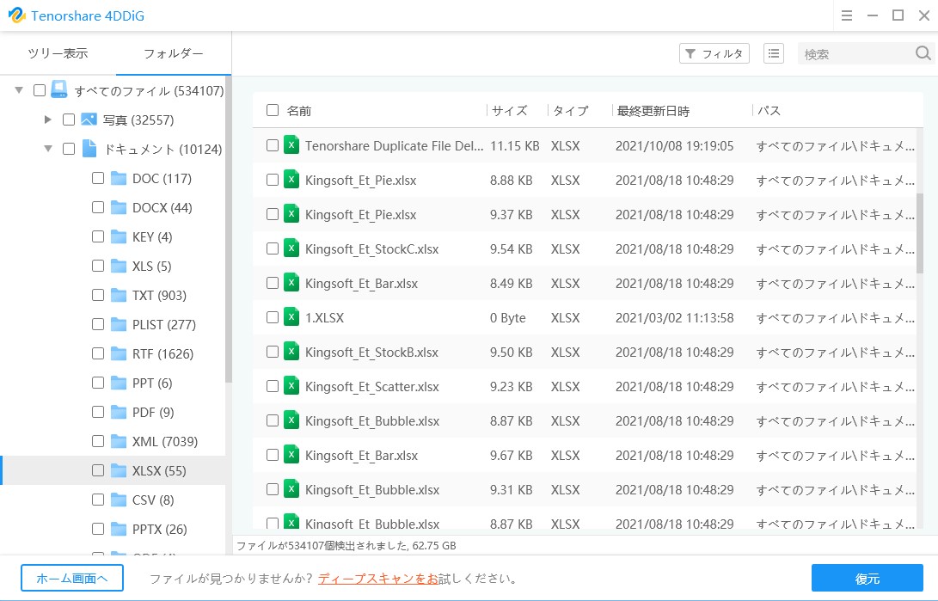Select the パス column header
Screen dimensions: 938x601
click(769, 111)
